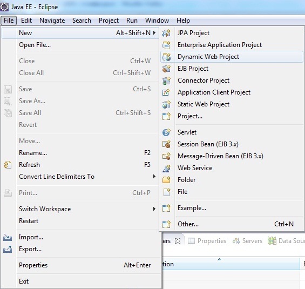Expand Convert Line Delimiters To submenu

pos(154,176)
